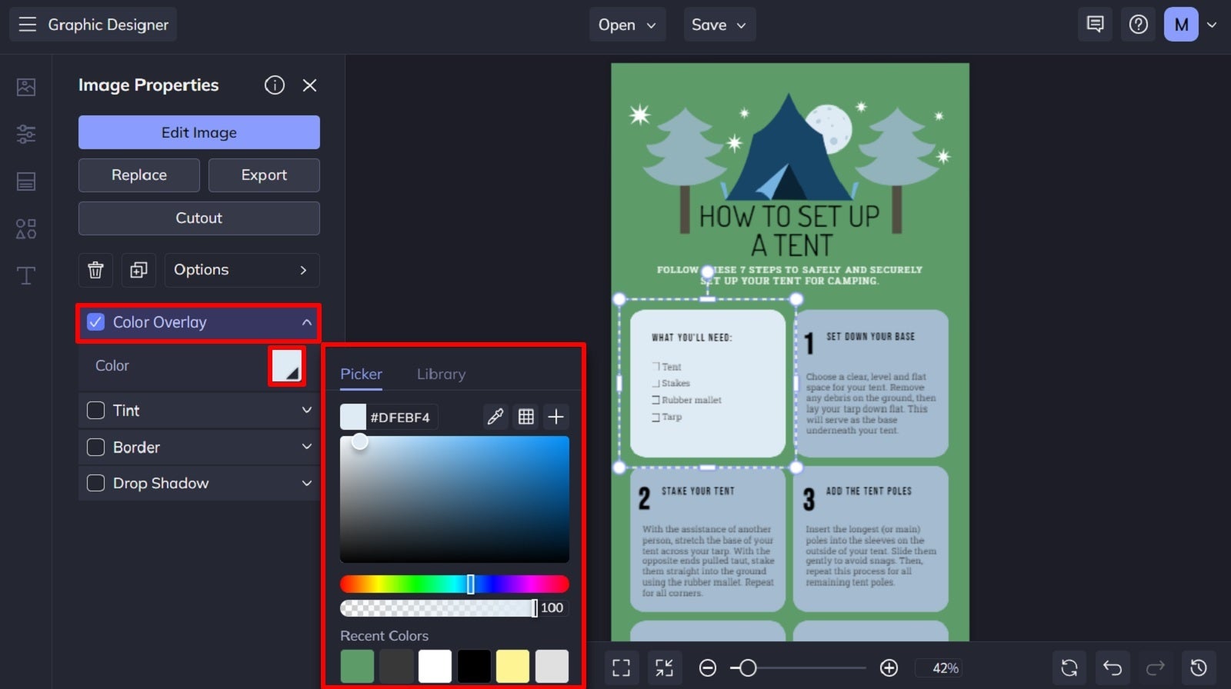Select the 'Stake Your Tent' card on canvas
Image resolution: width=1231 pixels, height=689 pixels.
tap(708, 538)
